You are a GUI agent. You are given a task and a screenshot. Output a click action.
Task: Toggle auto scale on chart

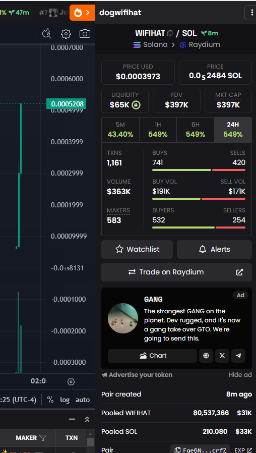[x=83, y=400]
